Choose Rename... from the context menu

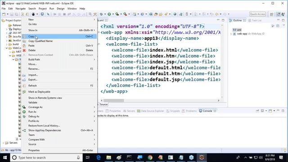tap(59, 69)
